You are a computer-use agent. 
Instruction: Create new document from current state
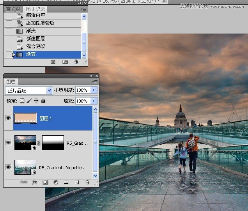(x=53, y=62)
